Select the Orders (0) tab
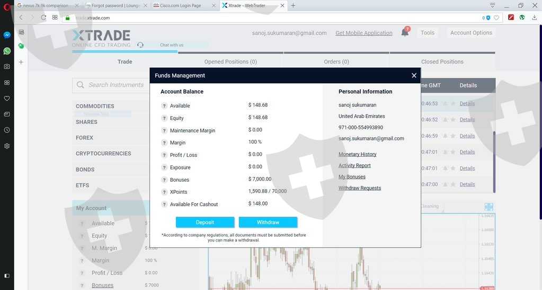 click(x=336, y=62)
